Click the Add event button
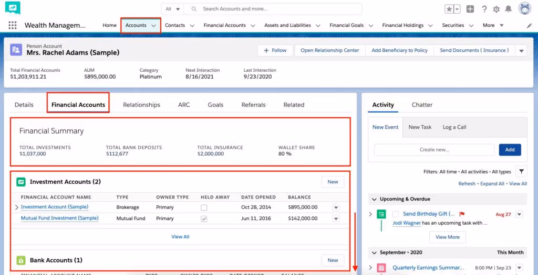 click(510, 149)
